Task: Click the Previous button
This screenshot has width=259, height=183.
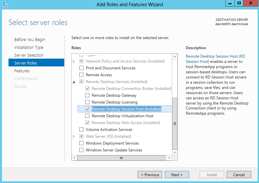Action: (x=150, y=175)
